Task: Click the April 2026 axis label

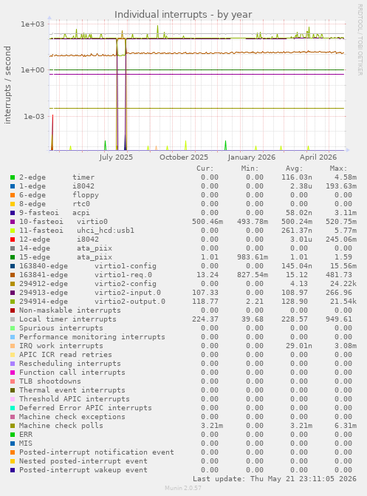Action: click(318, 157)
